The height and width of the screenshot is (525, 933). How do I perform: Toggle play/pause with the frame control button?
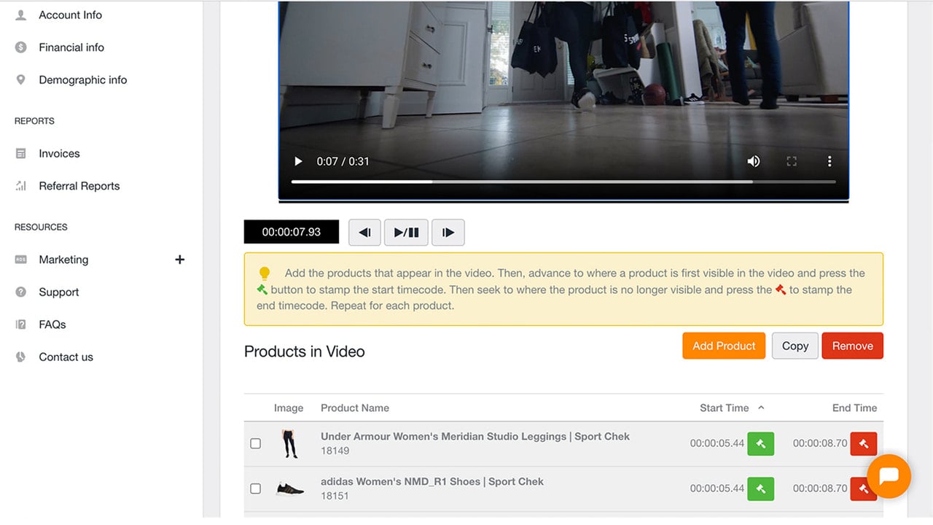pos(406,233)
